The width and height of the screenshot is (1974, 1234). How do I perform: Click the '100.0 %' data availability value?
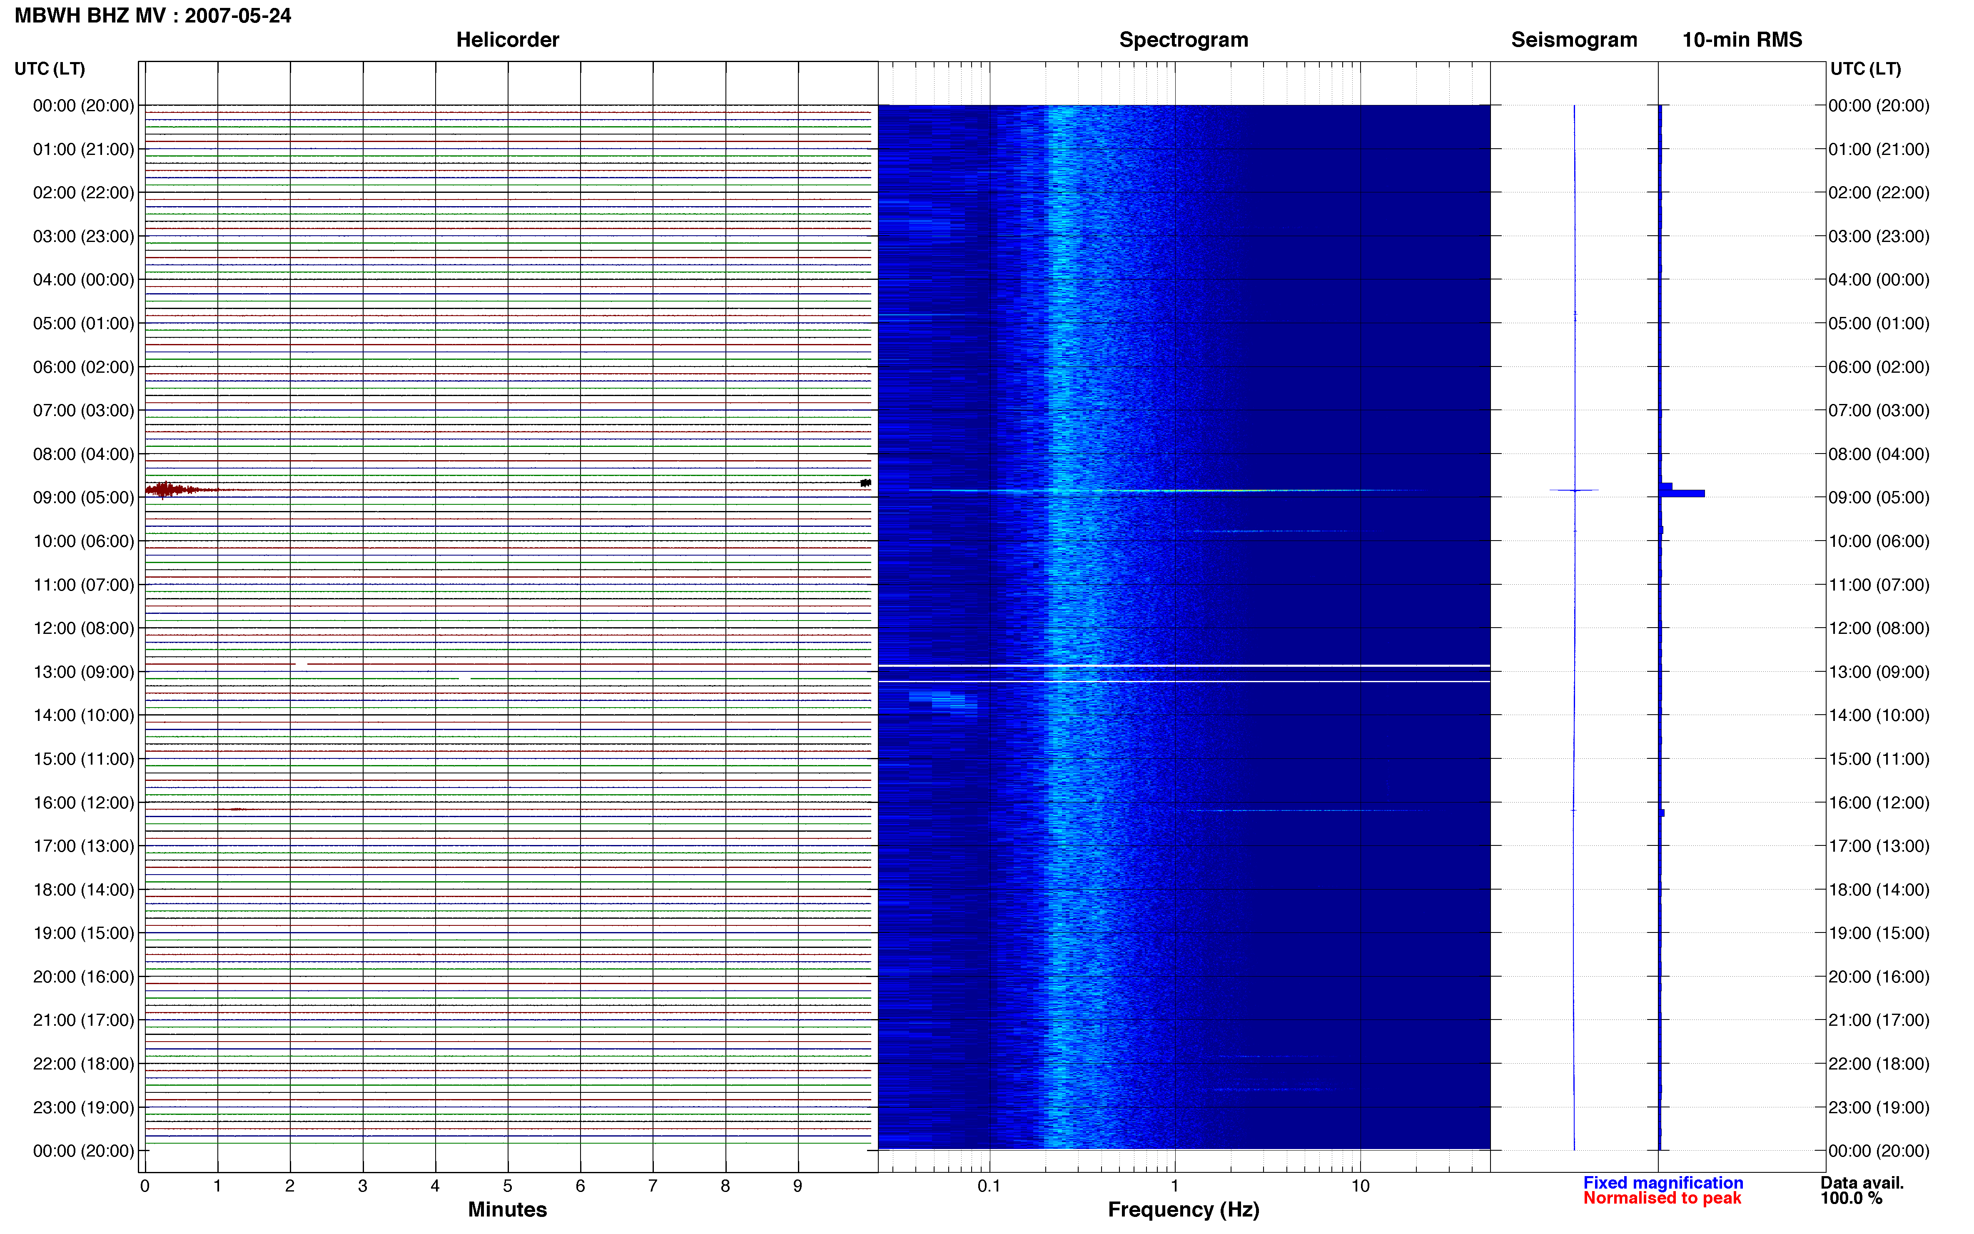pyautogui.click(x=1852, y=1198)
